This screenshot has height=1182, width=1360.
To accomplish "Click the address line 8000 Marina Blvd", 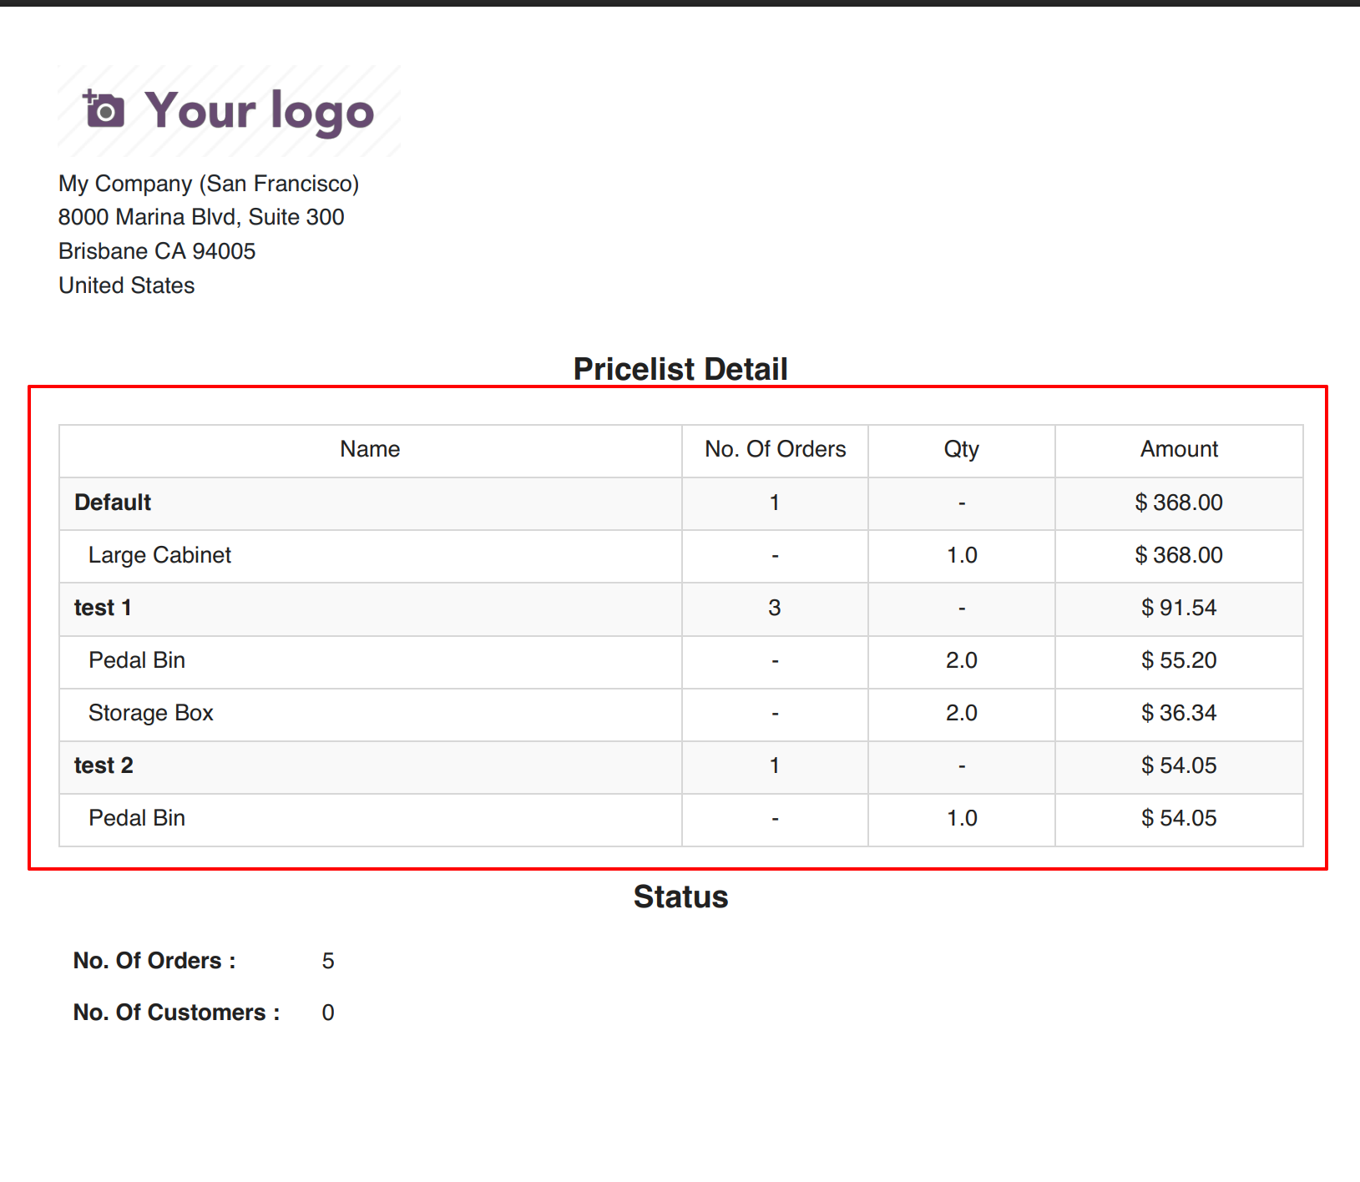I will [201, 217].
